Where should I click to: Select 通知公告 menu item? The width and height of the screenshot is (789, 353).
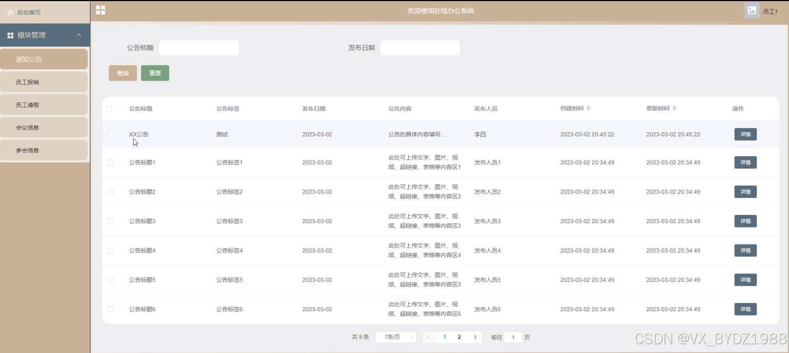(44, 59)
